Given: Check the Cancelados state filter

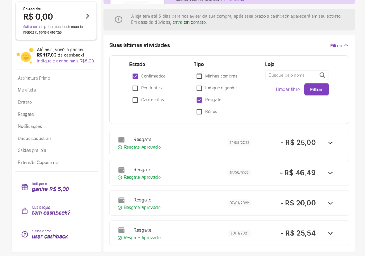Looking at the screenshot, I should (x=135, y=100).
